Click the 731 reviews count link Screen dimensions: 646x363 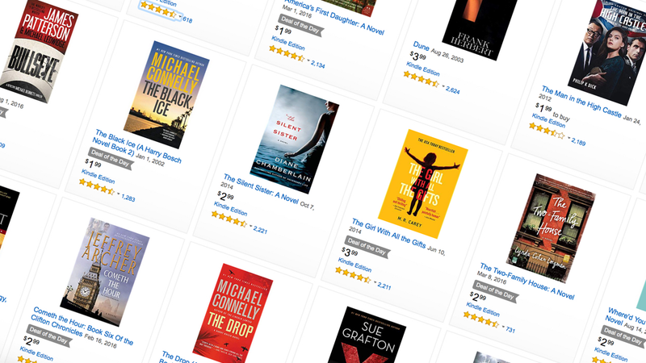click(x=510, y=329)
